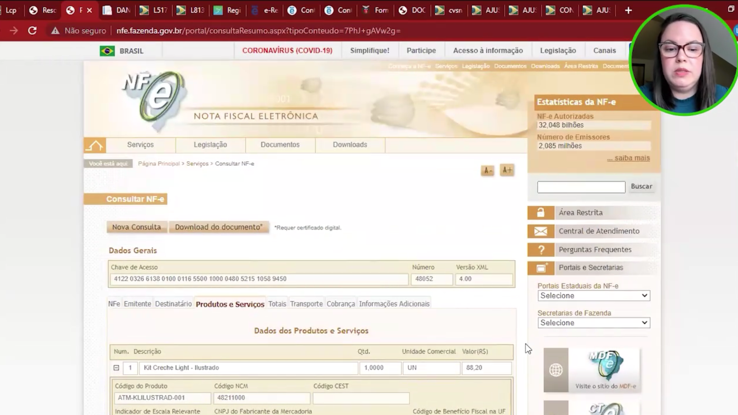Open the Downloads menu in navigation bar
The image size is (738, 415).
(x=350, y=145)
